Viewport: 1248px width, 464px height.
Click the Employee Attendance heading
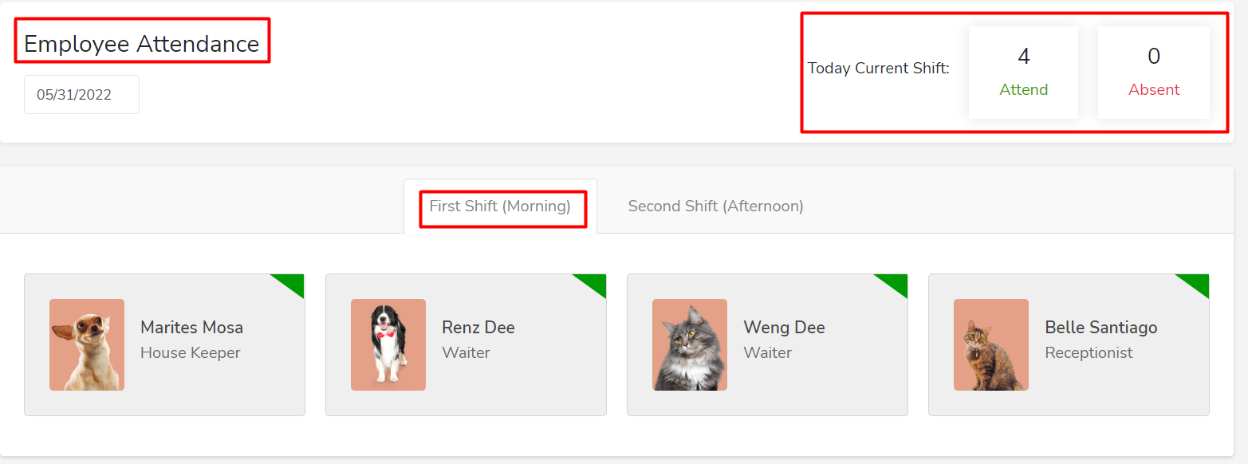(142, 44)
